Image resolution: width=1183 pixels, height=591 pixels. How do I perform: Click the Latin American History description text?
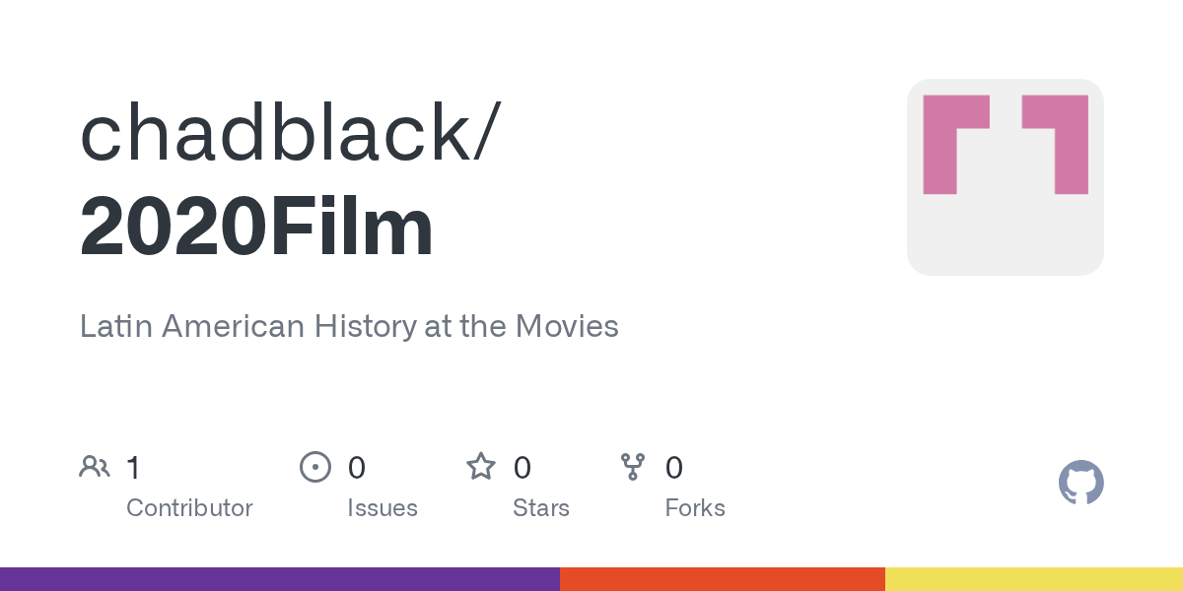[349, 326]
